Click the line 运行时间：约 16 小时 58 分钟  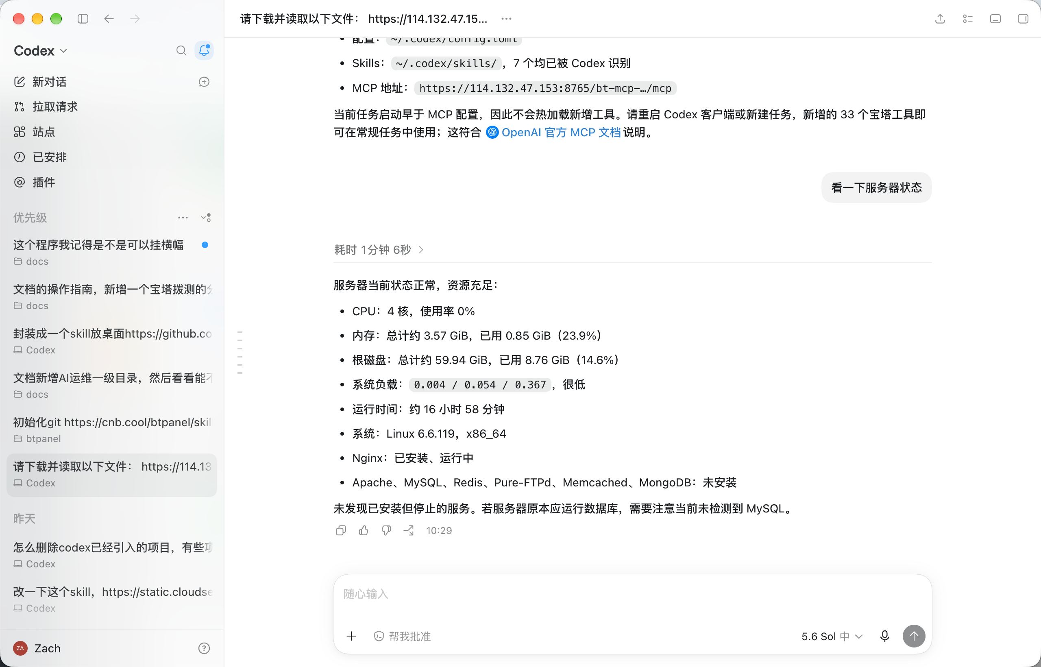click(x=428, y=409)
